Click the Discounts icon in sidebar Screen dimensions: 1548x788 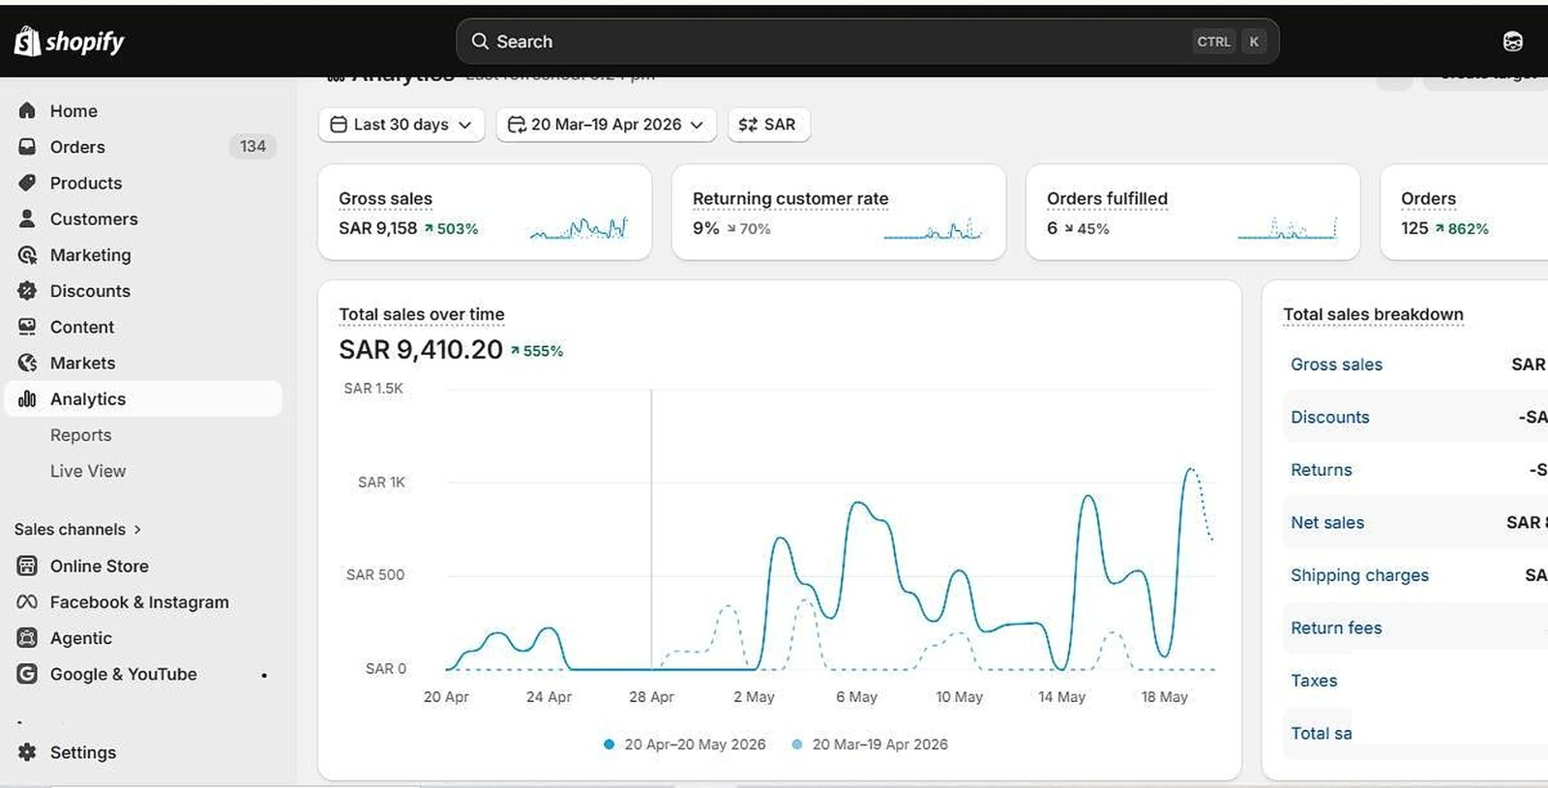[x=27, y=291]
